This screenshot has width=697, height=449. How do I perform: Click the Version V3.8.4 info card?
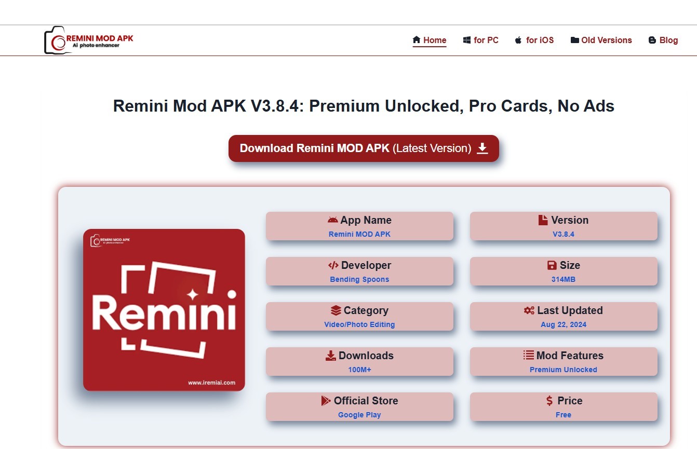(x=564, y=226)
